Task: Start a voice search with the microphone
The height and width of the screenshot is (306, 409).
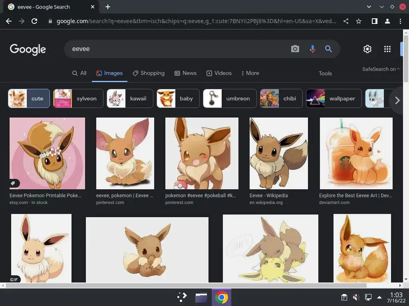Action: 312,49
